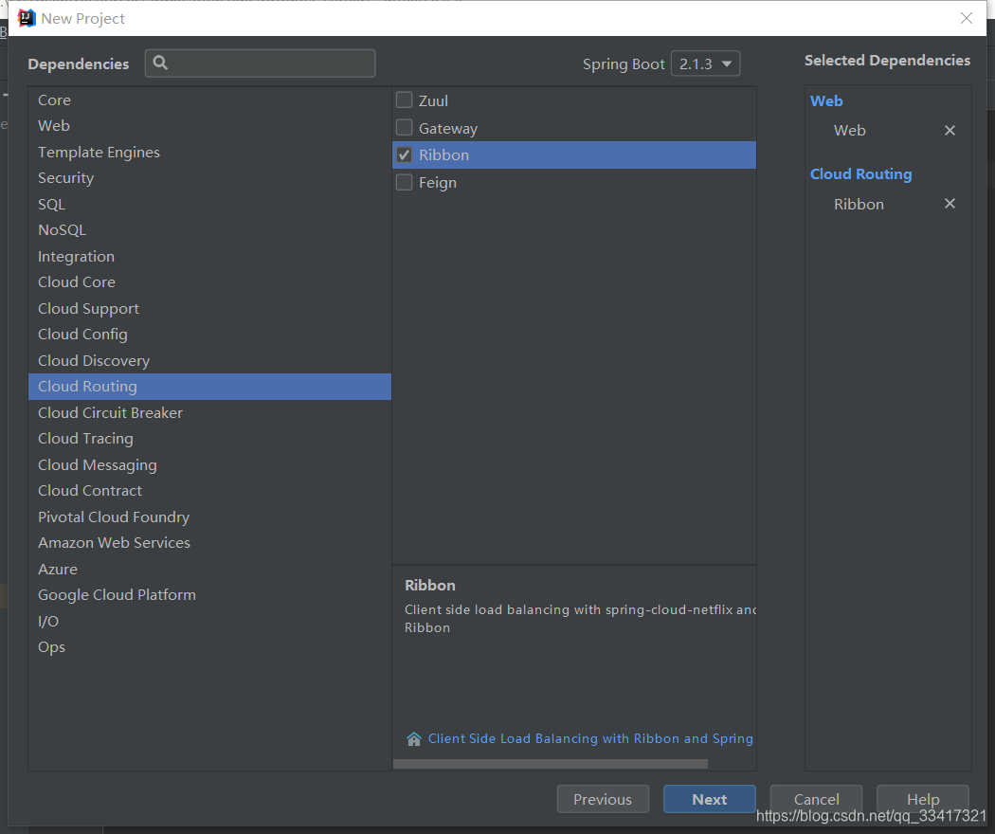
Task: Select the Cloud Support category
Action: click(209, 308)
